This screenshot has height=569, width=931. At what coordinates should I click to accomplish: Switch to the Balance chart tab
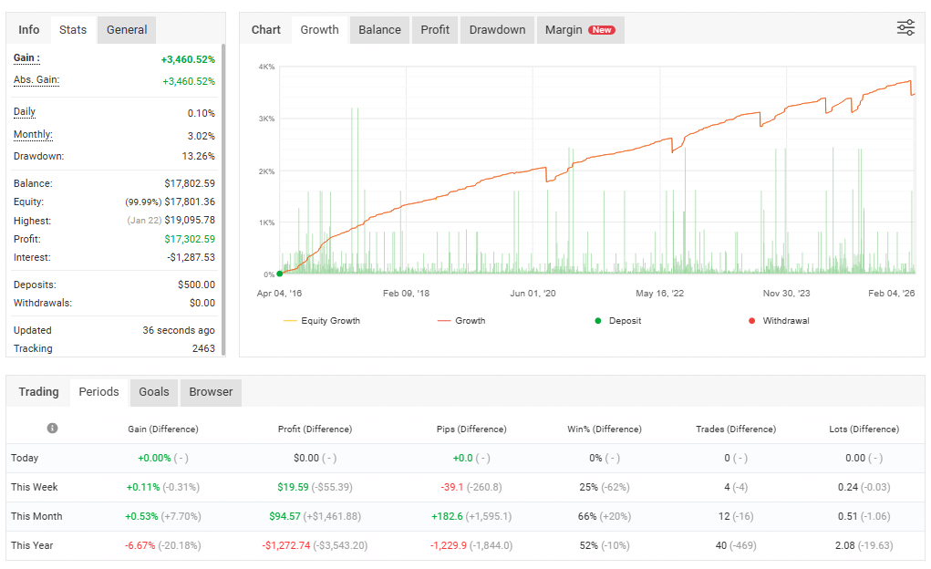(379, 30)
